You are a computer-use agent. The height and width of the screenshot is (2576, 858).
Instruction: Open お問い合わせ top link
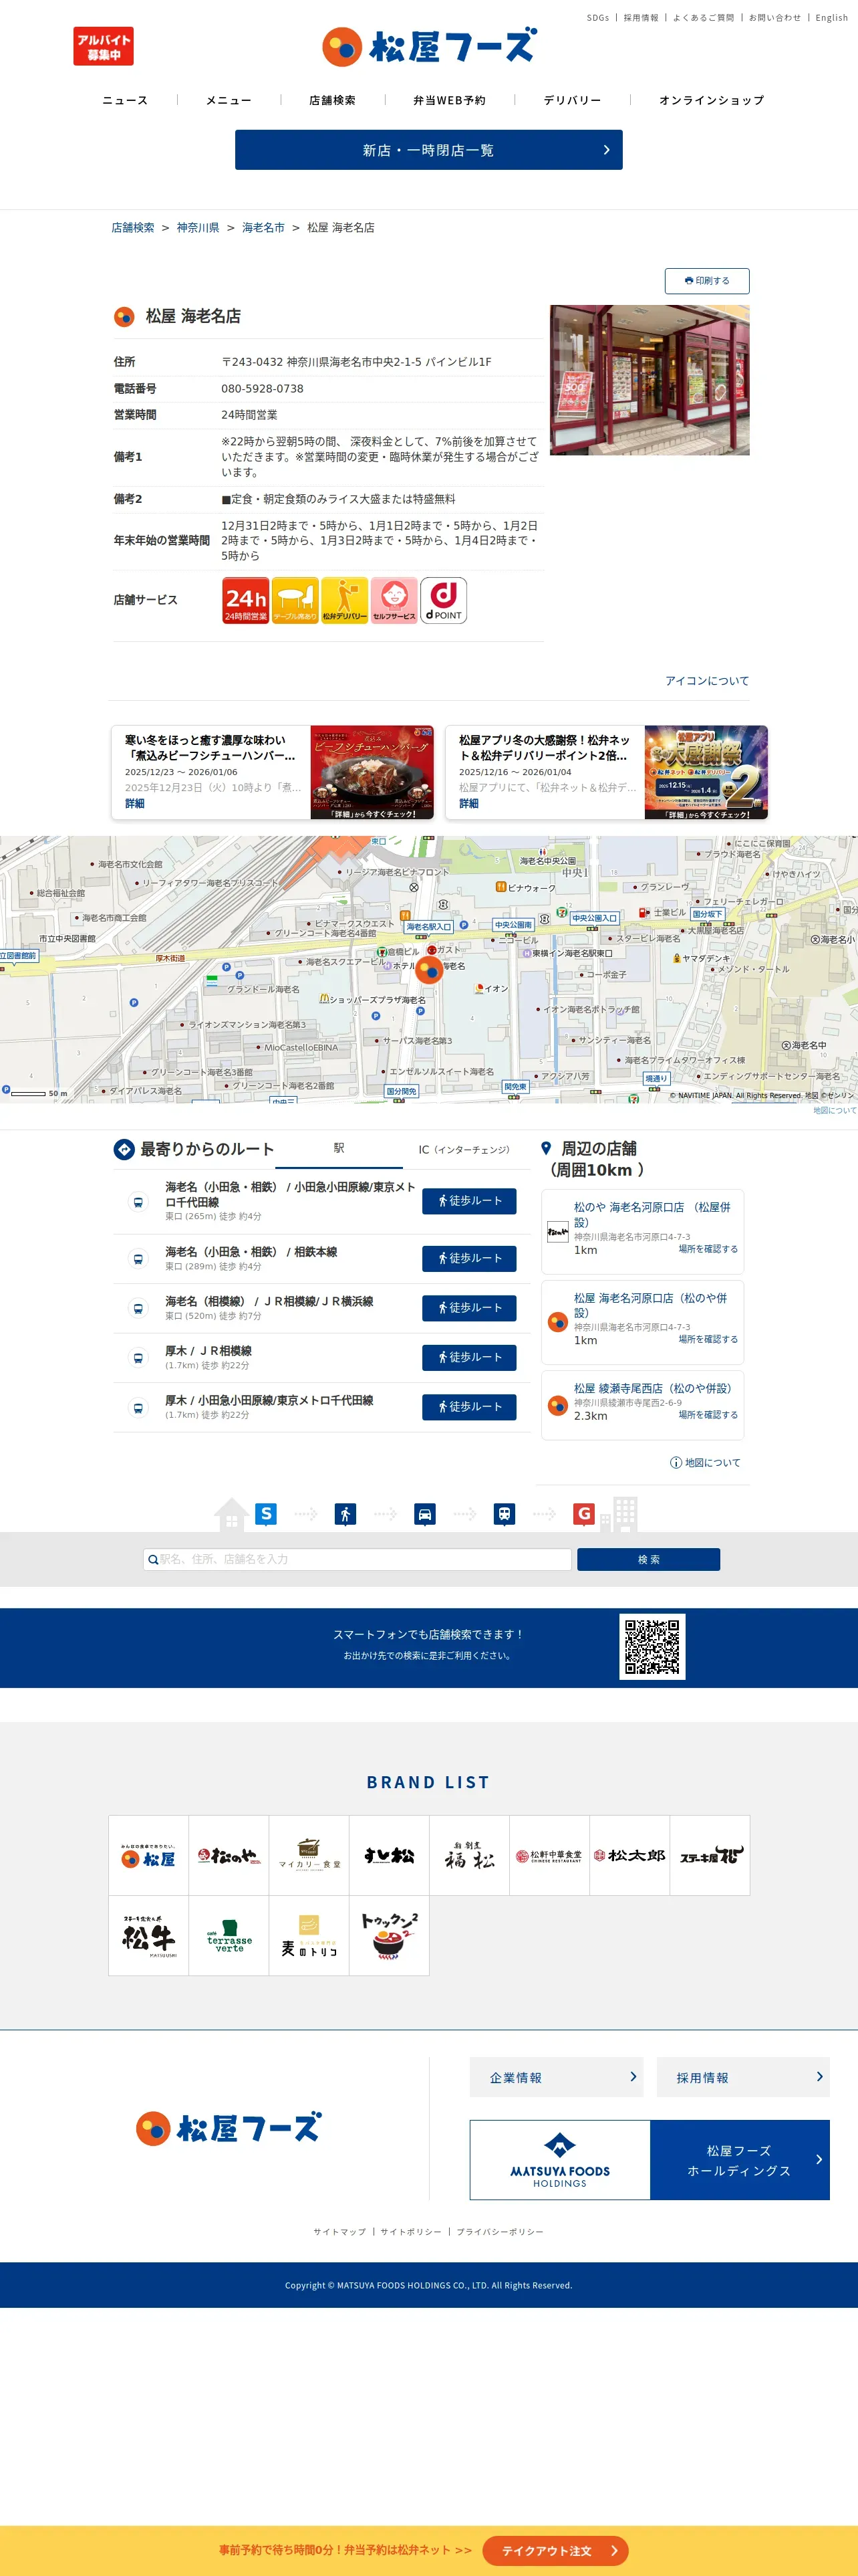[775, 18]
